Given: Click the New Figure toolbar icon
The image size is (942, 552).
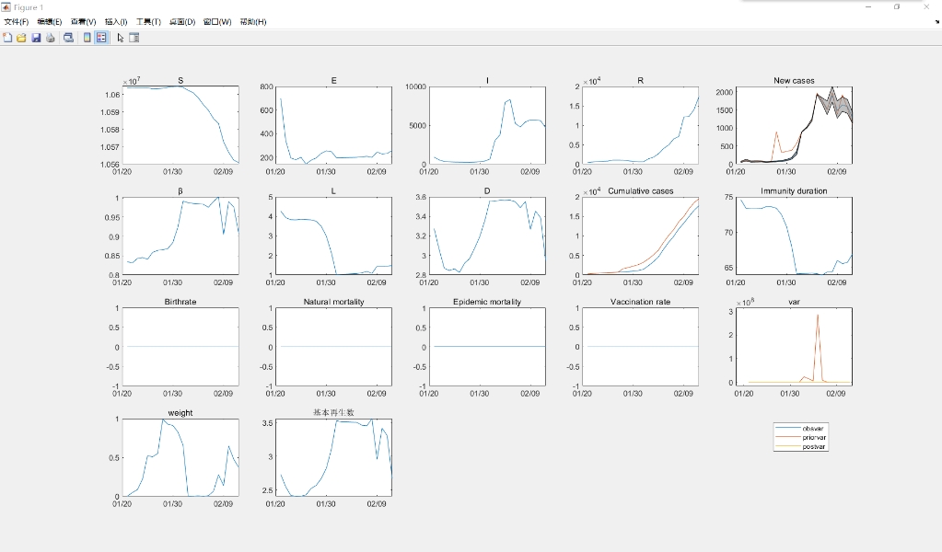Looking at the screenshot, I should point(7,38).
